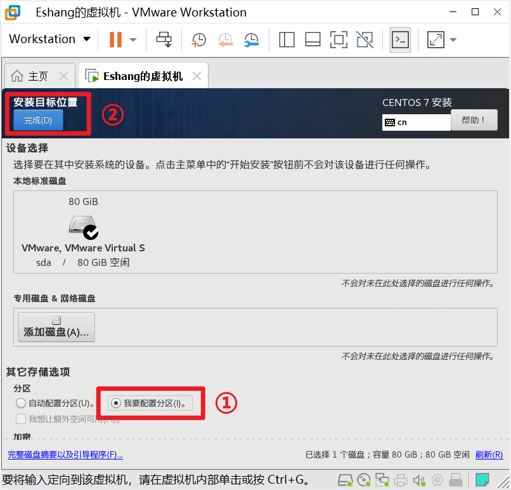Expand the stretch display options arrow
Screen dimensions: 511x490
pos(453,40)
